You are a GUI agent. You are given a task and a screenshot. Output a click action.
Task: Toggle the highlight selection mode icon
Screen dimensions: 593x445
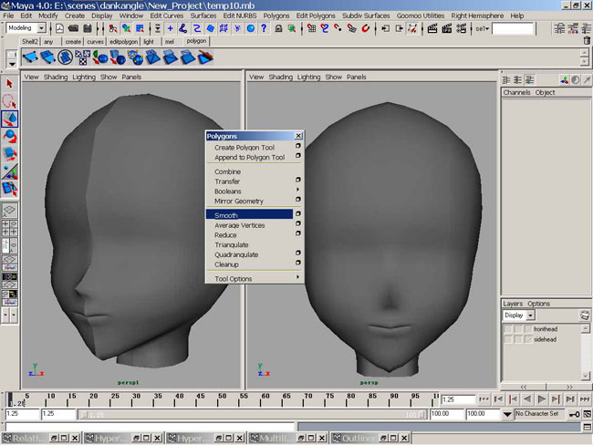(x=292, y=28)
